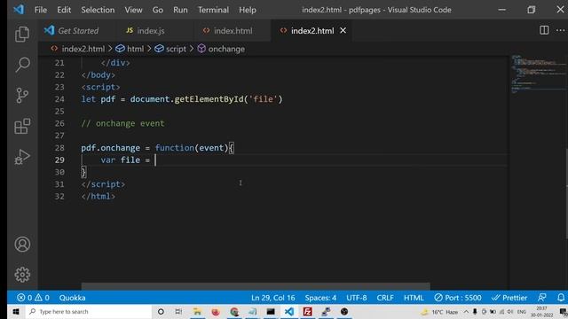Image resolution: width=568 pixels, height=319 pixels.
Task: Open Task View in the taskbar
Action: (x=178, y=311)
